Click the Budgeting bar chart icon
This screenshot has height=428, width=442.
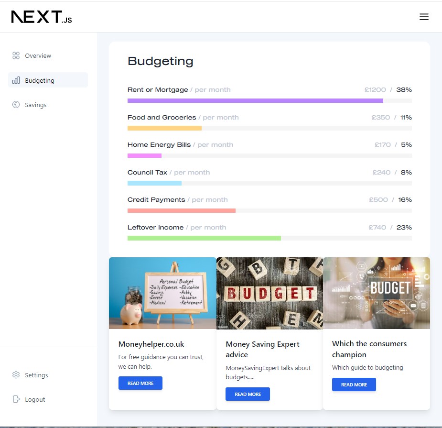[15, 80]
